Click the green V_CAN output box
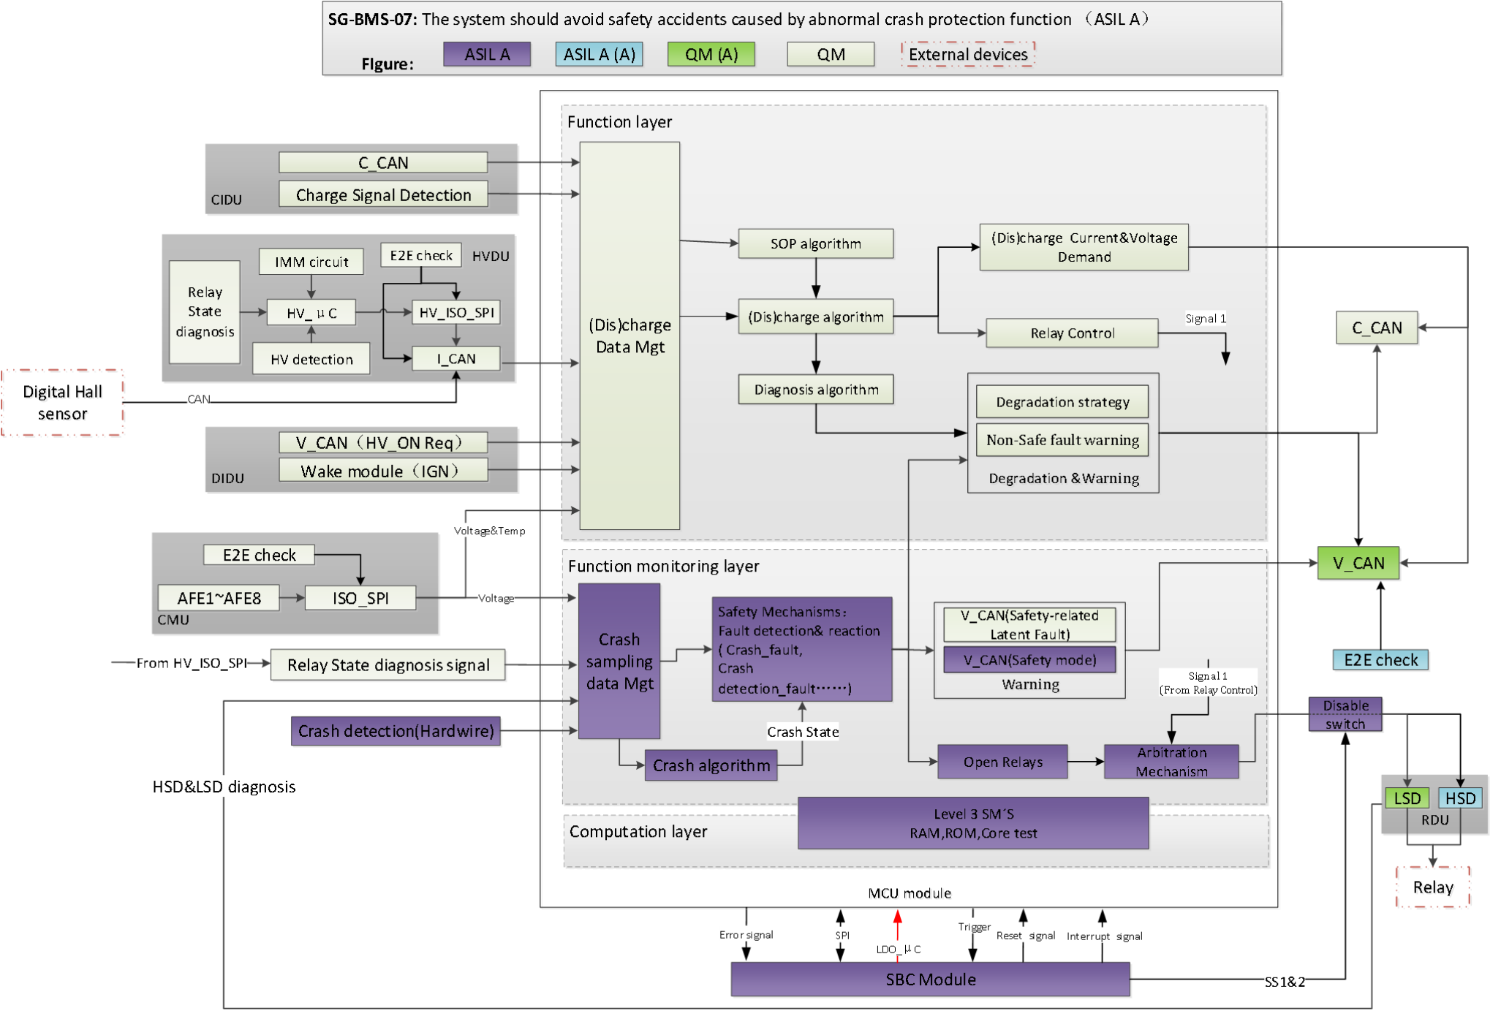The image size is (1501, 1019). pos(1358,563)
